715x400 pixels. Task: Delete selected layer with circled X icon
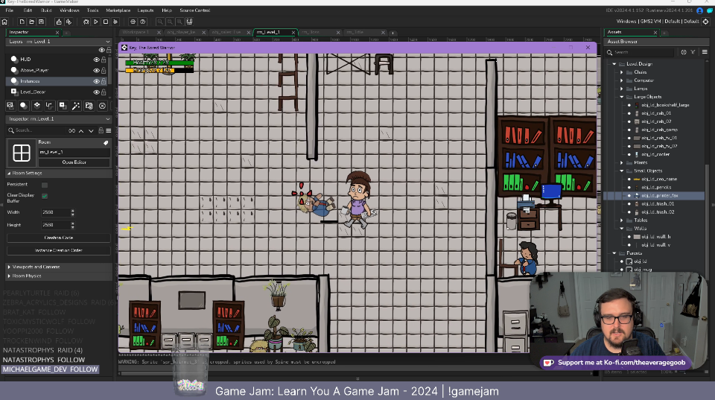coord(102,105)
